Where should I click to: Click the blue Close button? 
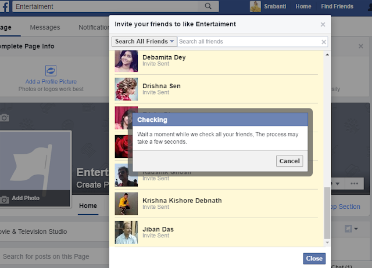[x=314, y=258]
